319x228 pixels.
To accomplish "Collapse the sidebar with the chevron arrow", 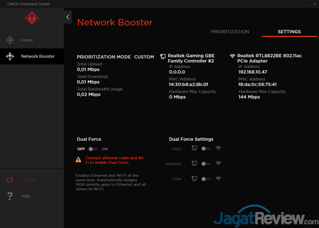I will click(68, 17).
